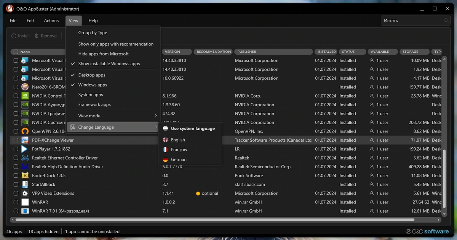The image size is (457, 240).
Task: Select the French flag icon for Français
Action: click(165, 150)
